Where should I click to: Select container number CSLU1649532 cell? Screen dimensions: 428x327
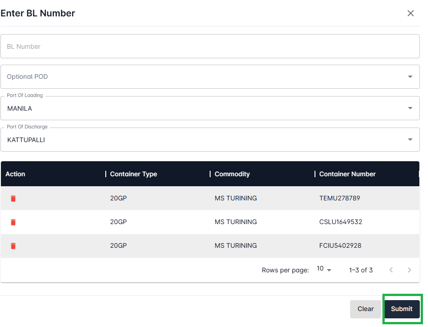click(x=340, y=222)
